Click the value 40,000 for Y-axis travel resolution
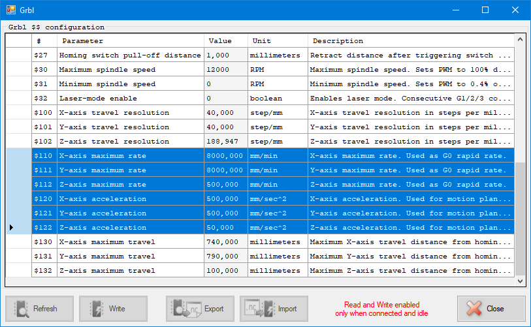This screenshot has height=327, width=531. click(226, 127)
